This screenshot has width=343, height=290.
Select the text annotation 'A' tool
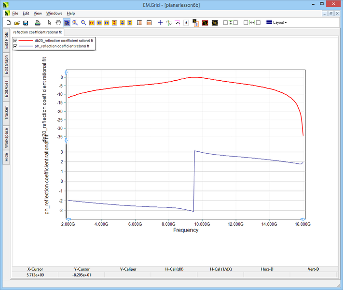point(186,23)
